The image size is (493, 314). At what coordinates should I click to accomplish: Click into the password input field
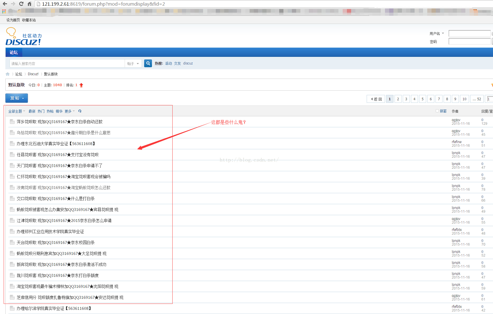(x=470, y=41)
